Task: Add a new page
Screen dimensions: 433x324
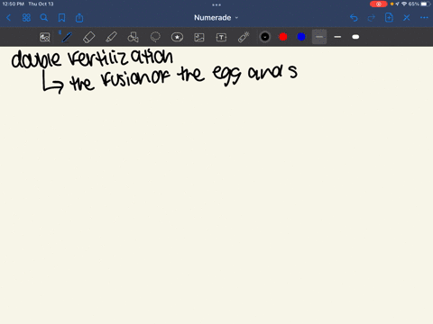Action: coord(389,18)
